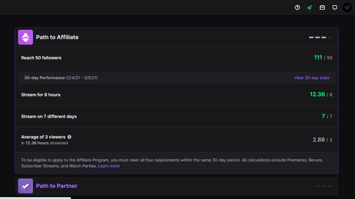Select the 7 / 7 days value
Viewport: 355px width, 199px height.
point(327,116)
